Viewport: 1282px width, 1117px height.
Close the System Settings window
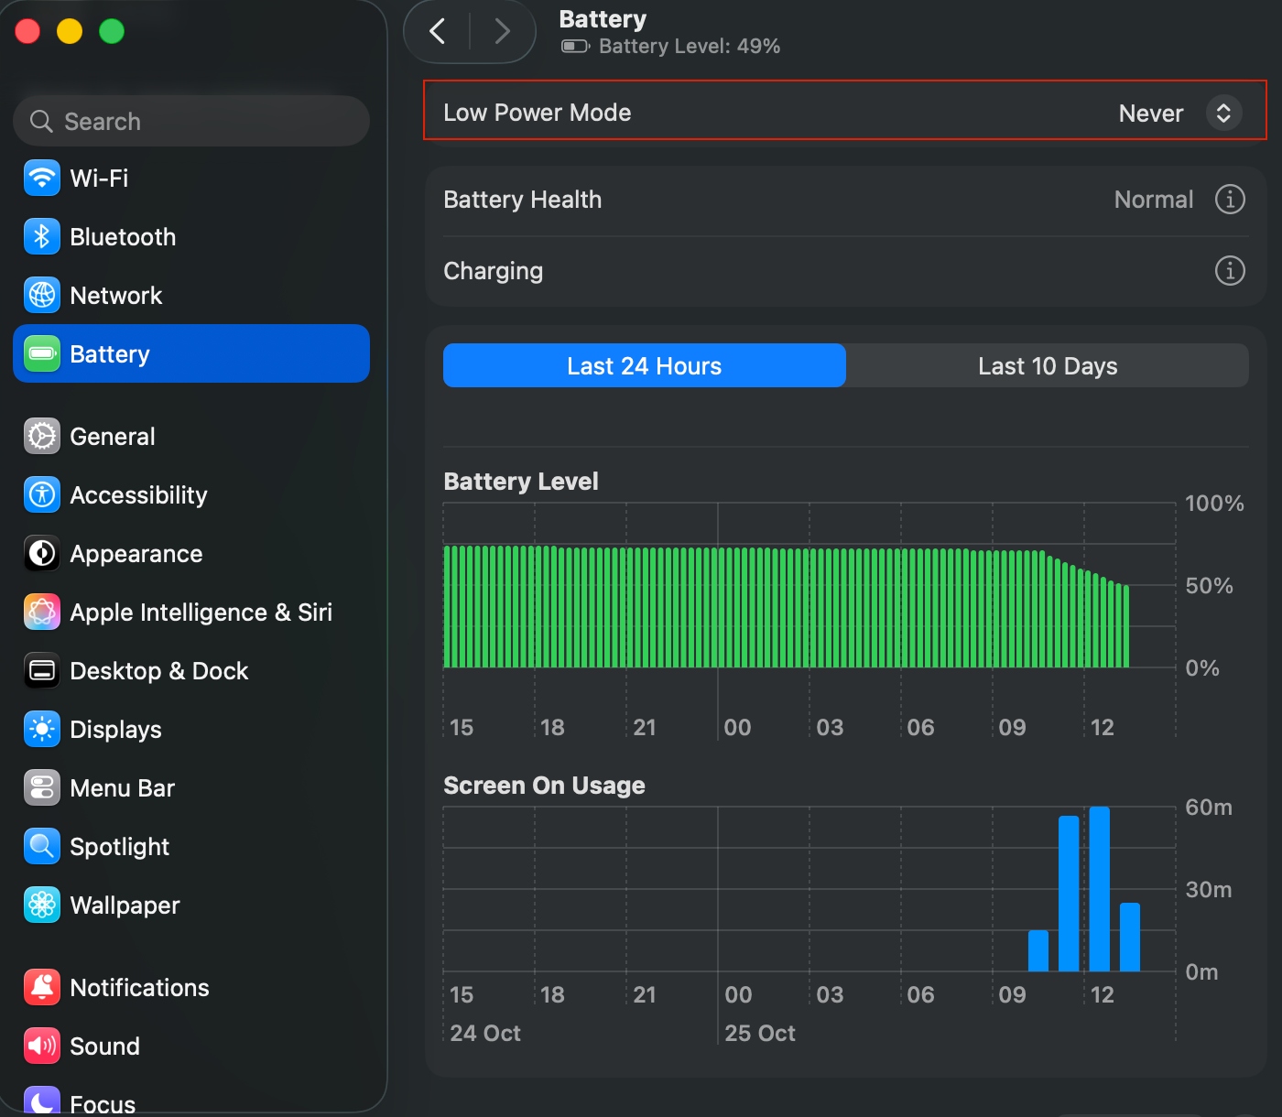[27, 31]
